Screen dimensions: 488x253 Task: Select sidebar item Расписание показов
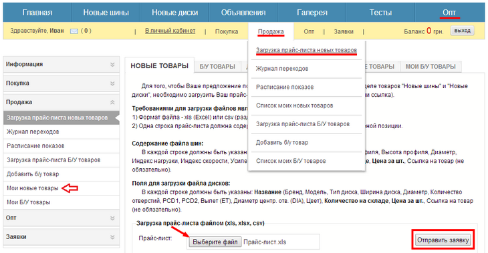(x=62, y=146)
